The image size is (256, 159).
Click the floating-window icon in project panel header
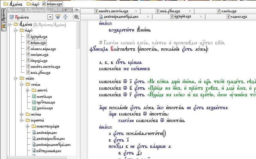coord(55,10)
